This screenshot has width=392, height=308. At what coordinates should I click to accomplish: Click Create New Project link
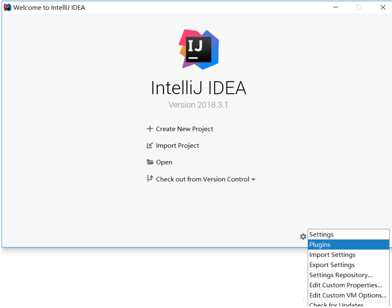click(184, 129)
